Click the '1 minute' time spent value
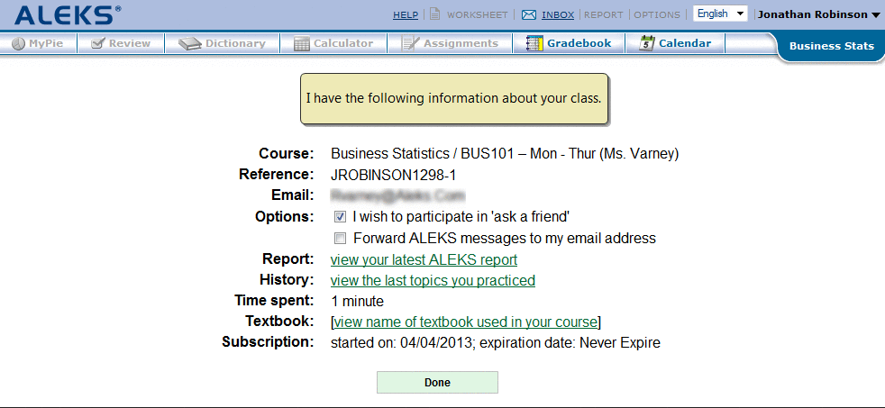The height and width of the screenshot is (408, 885). tap(357, 301)
